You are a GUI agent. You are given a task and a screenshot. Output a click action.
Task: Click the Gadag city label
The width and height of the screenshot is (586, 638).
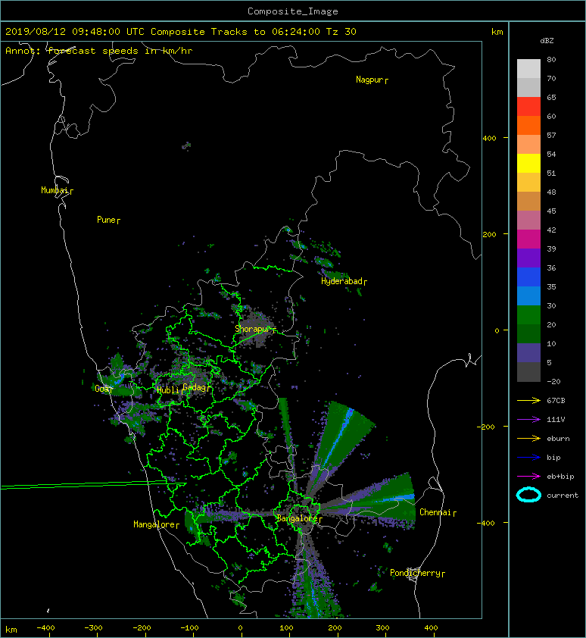pos(195,387)
